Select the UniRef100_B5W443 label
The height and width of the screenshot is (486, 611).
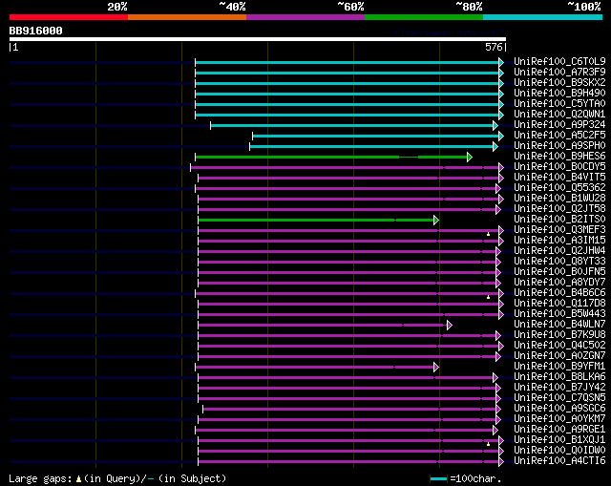point(559,314)
